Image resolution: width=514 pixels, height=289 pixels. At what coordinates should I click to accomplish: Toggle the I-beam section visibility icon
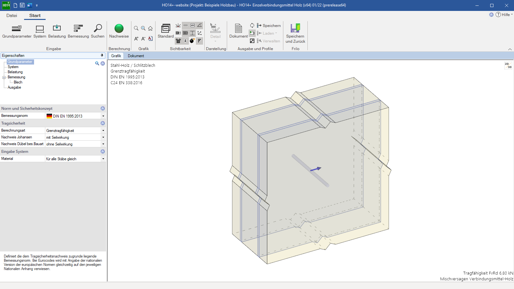(x=192, y=33)
